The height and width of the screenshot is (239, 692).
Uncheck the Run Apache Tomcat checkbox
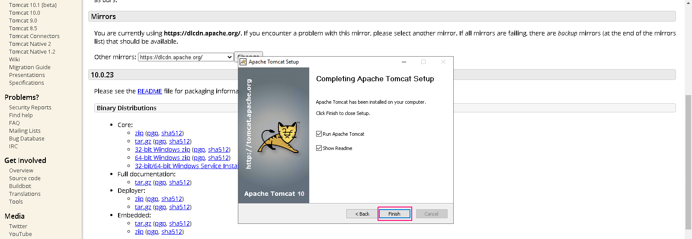[x=319, y=134]
